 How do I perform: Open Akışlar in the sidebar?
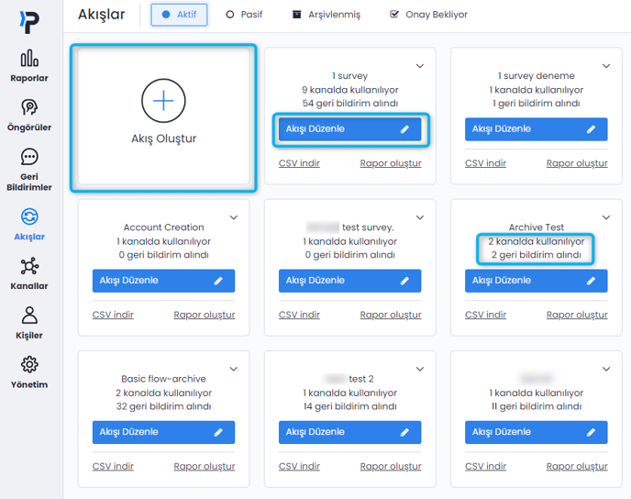[29, 224]
